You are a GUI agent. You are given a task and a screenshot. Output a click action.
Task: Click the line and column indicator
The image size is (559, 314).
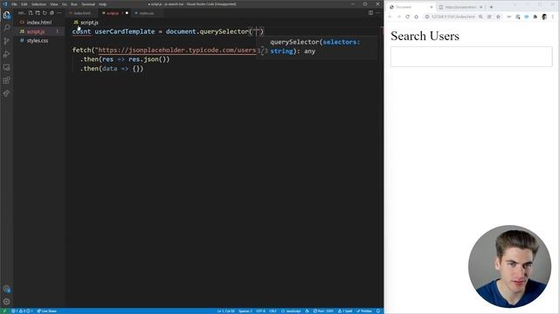pos(226,311)
